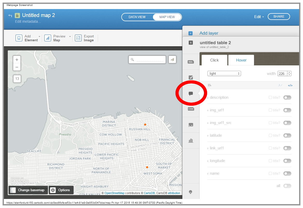Toggle the name field switch

pyautogui.click(x=287, y=174)
